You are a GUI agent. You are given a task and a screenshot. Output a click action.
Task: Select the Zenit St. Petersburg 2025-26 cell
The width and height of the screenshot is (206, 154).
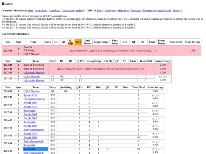(33, 49)
